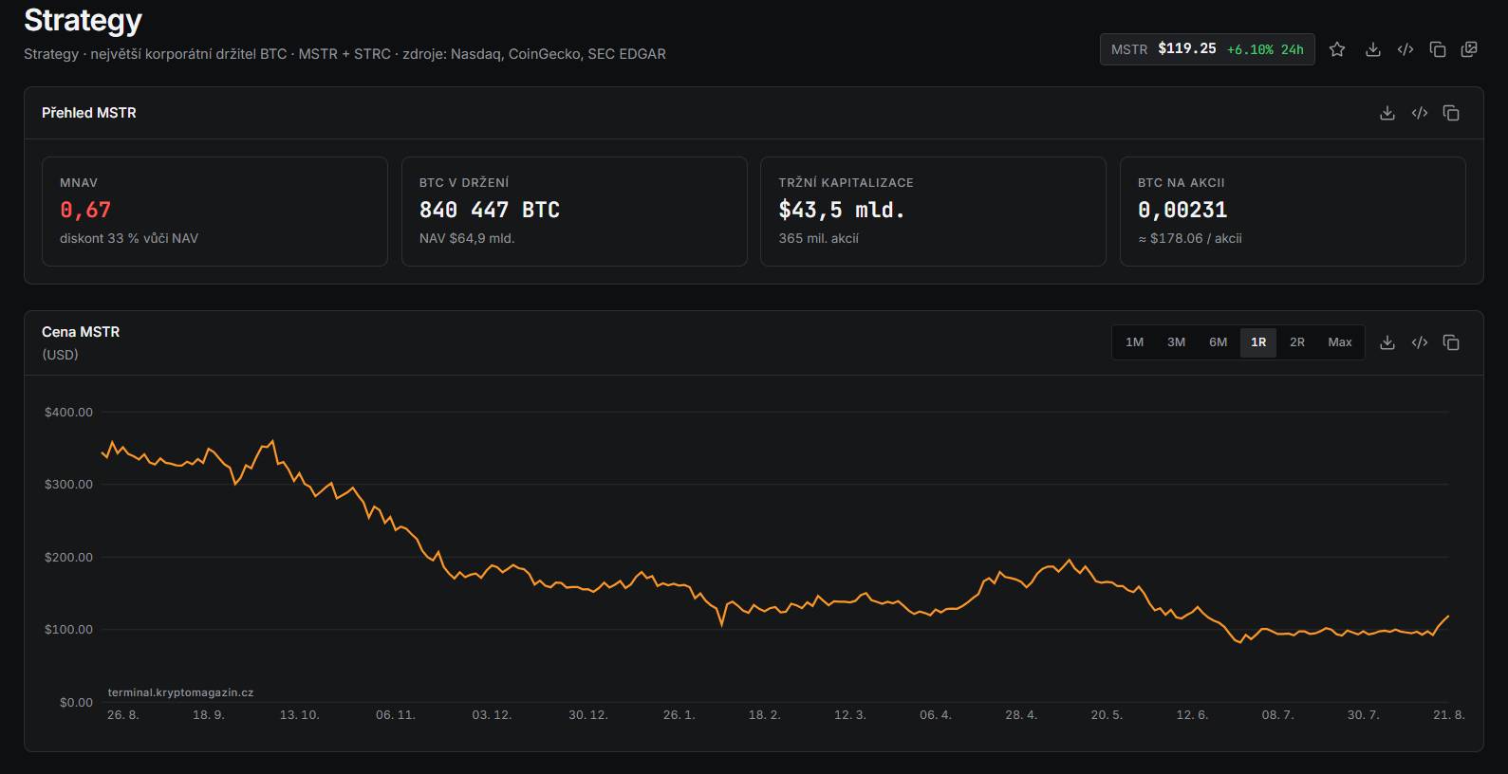The image size is (1508, 774).
Task: Open the MNAV 0,67 metric card
Action: pos(214,212)
